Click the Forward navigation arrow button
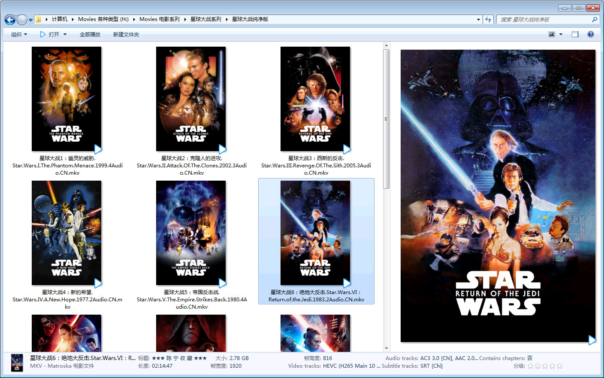This screenshot has width=604, height=378. (21, 20)
